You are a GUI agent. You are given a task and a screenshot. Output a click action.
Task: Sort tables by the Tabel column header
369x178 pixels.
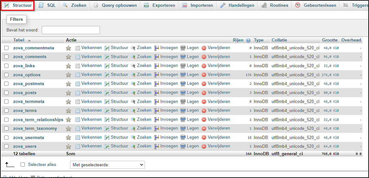19,40
